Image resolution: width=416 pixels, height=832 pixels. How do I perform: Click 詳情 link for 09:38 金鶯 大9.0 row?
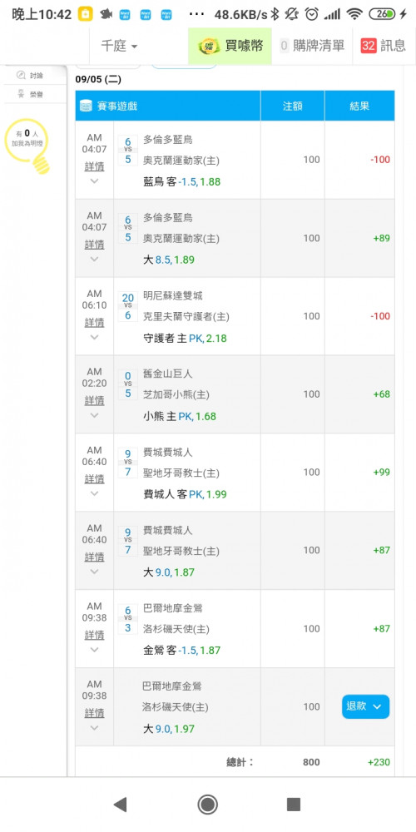click(95, 713)
